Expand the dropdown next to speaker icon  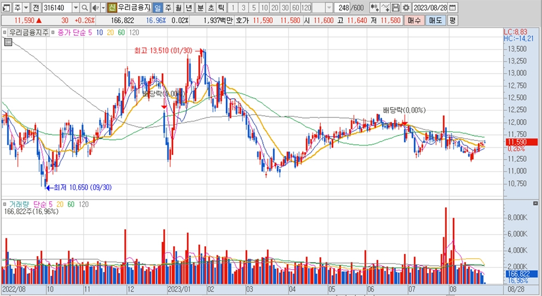[102, 8]
